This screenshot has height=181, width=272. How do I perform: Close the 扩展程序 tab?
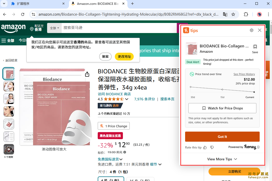click(x=63, y=4)
